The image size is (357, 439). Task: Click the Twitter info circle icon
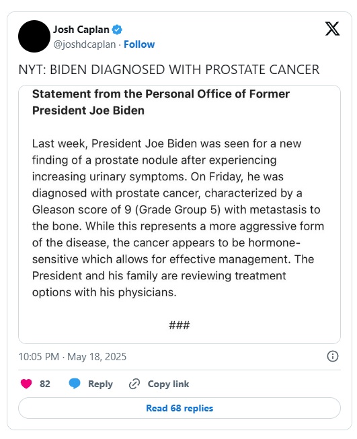point(332,356)
